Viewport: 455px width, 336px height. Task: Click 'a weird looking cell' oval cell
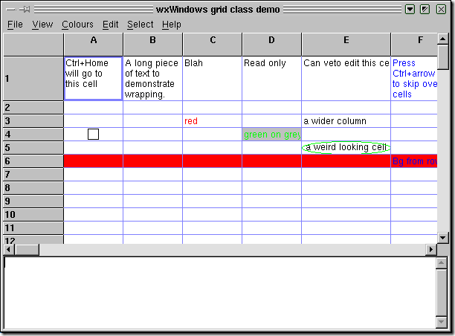coord(346,148)
